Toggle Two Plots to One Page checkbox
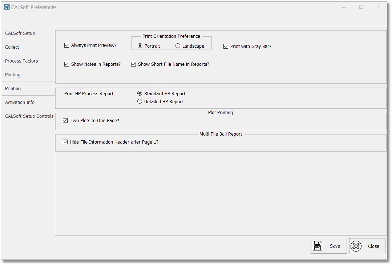 [x=65, y=121]
